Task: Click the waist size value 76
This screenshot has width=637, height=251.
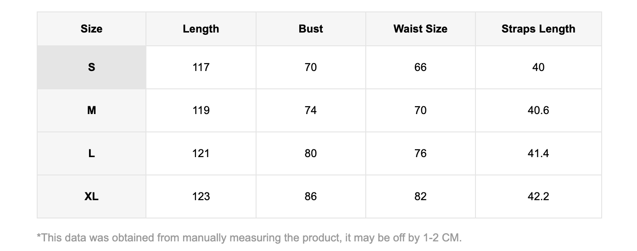Action: click(420, 153)
